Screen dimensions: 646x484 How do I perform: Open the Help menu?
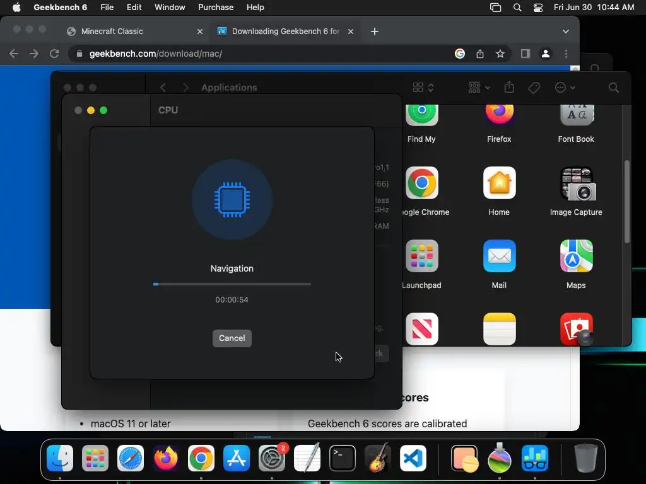coord(255,8)
